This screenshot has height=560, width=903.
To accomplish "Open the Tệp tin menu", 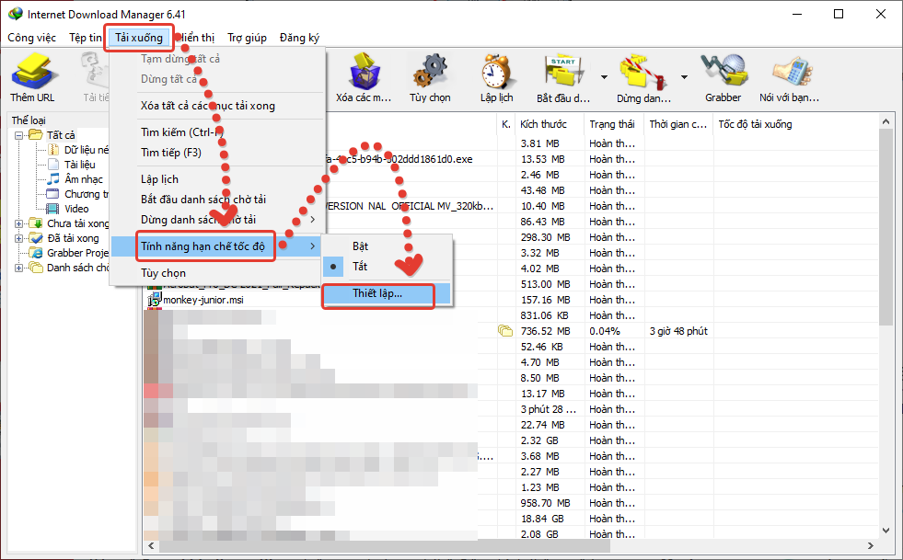I will [86, 38].
